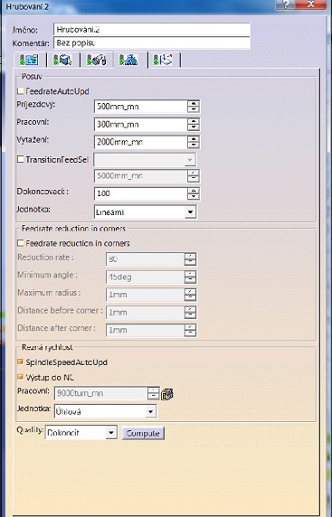Click the spindle Pracovní 9000turn_mn spinner arrows
The height and width of the screenshot is (517, 332).
coord(154,393)
